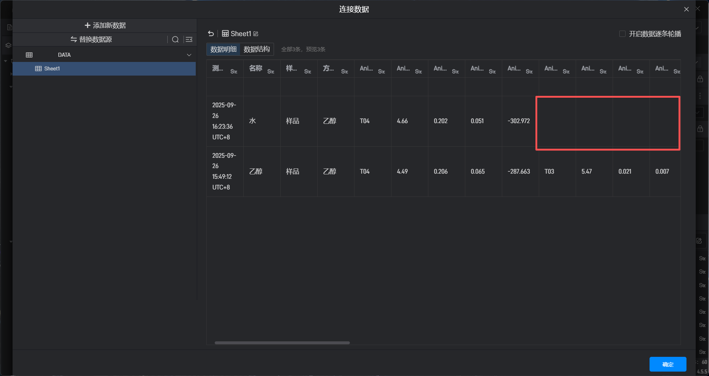Enable the 开启数据逐条轮播 checkbox
The width and height of the screenshot is (709, 376).
tap(622, 34)
